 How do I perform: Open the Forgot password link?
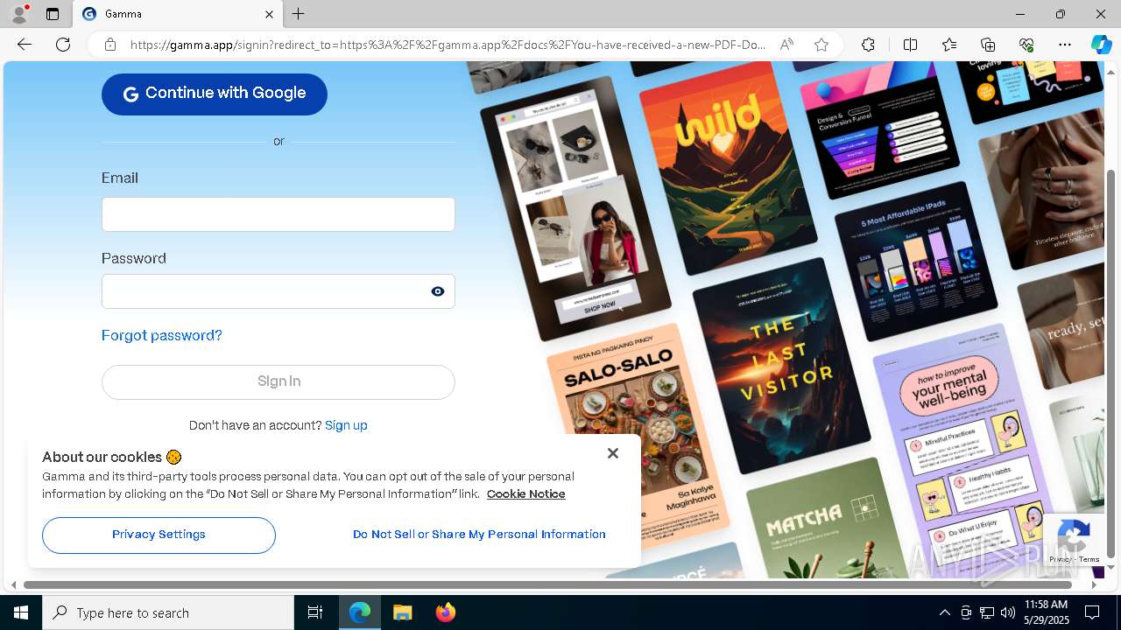click(162, 336)
